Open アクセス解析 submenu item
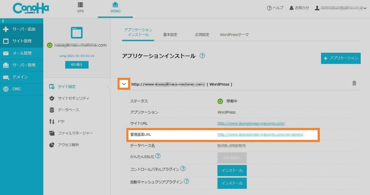The height and width of the screenshot is (195, 370). pos(64,145)
